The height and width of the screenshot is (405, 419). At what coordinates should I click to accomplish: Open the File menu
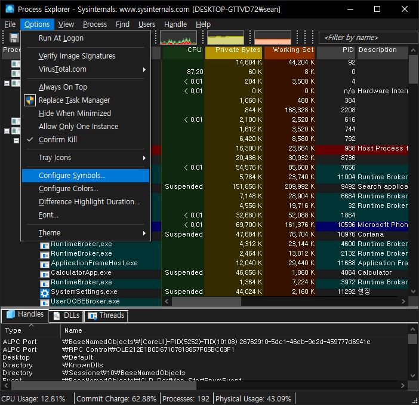[10, 24]
